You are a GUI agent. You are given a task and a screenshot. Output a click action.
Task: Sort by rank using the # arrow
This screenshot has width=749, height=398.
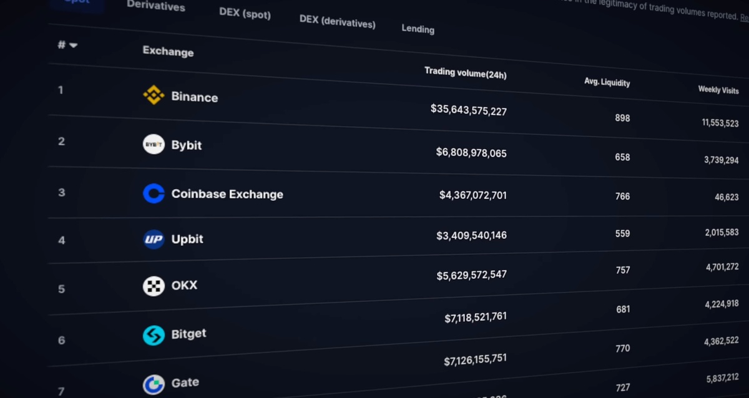point(74,45)
